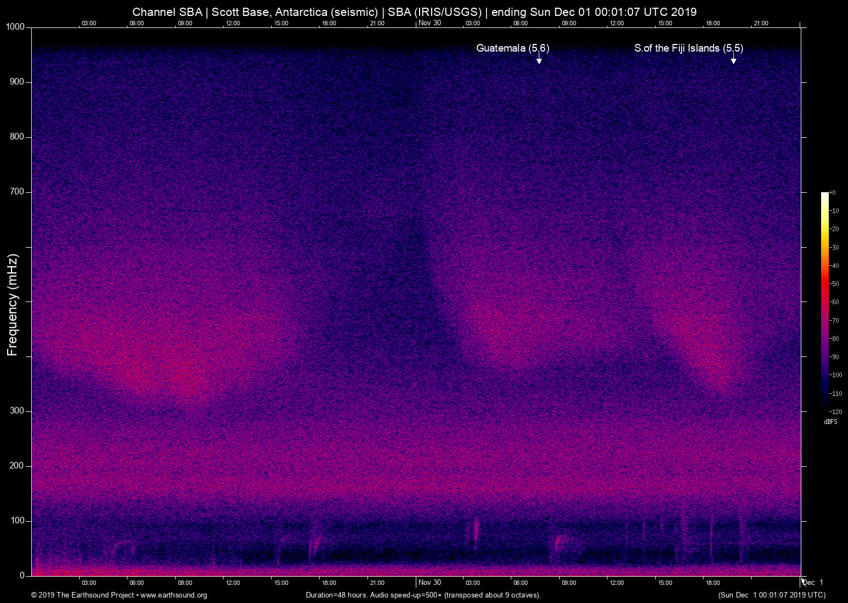Click the dBFS color scale bar

(824, 302)
